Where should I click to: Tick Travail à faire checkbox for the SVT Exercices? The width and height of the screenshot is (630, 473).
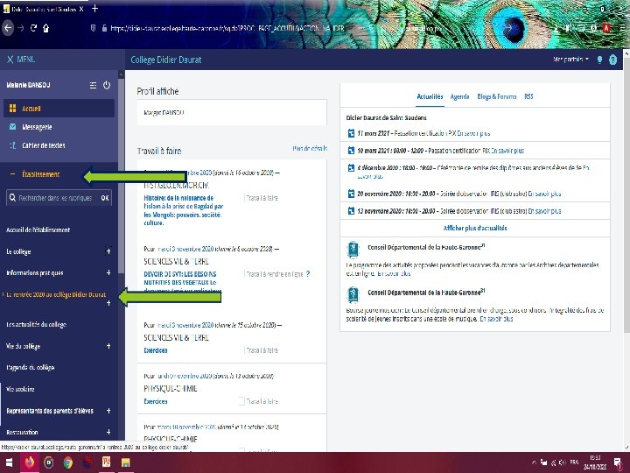click(241, 350)
